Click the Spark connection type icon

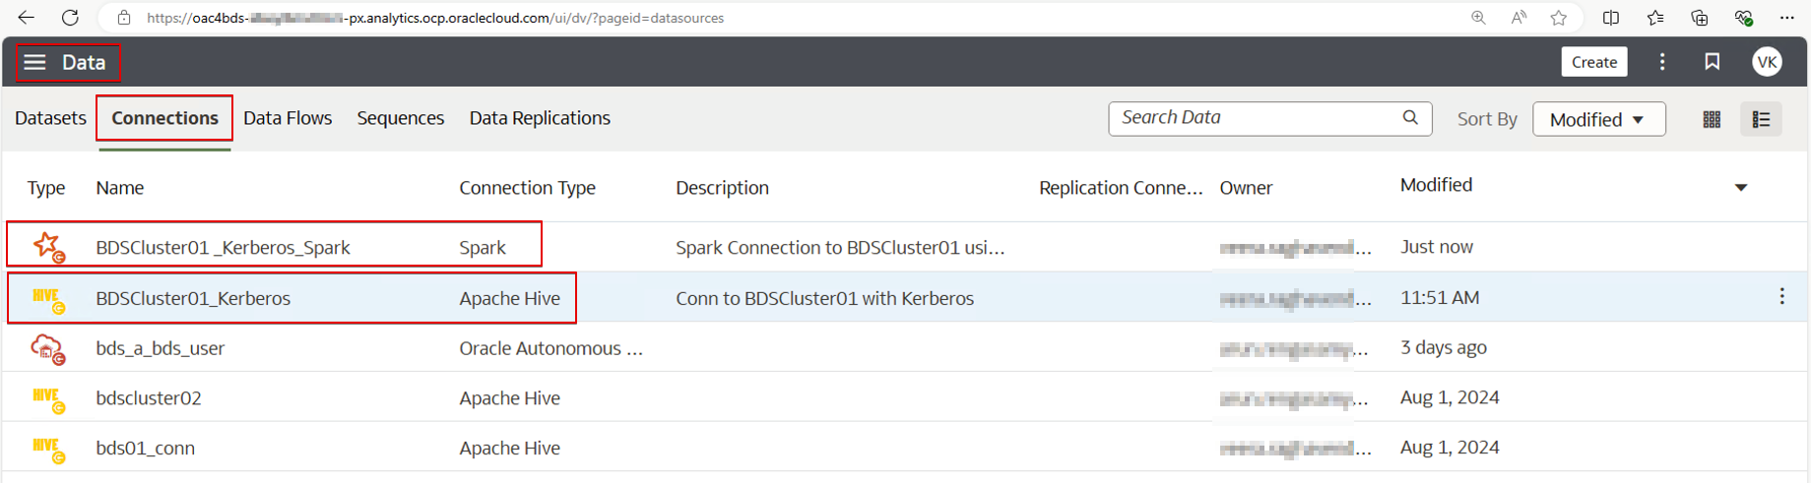pos(47,246)
